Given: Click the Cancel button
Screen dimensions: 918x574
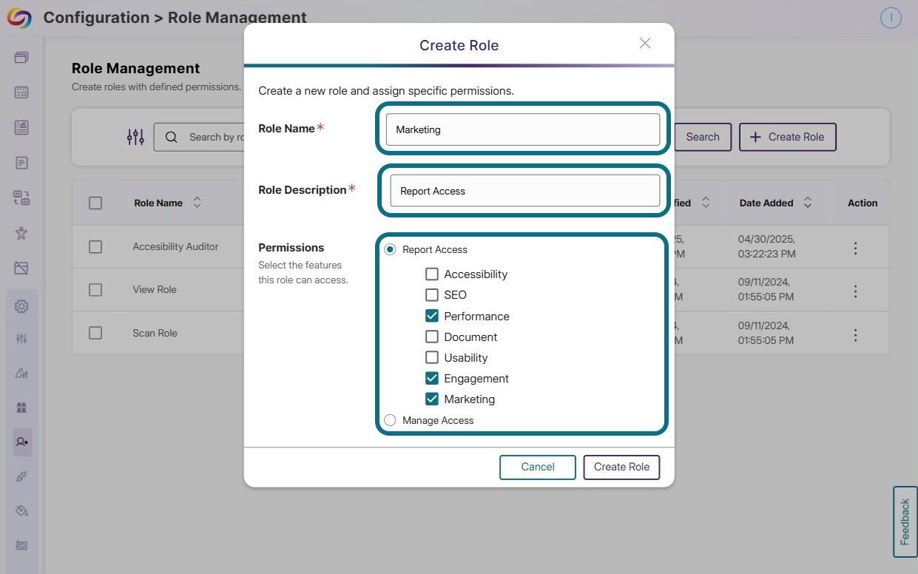Looking at the screenshot, I should [538, 467].
